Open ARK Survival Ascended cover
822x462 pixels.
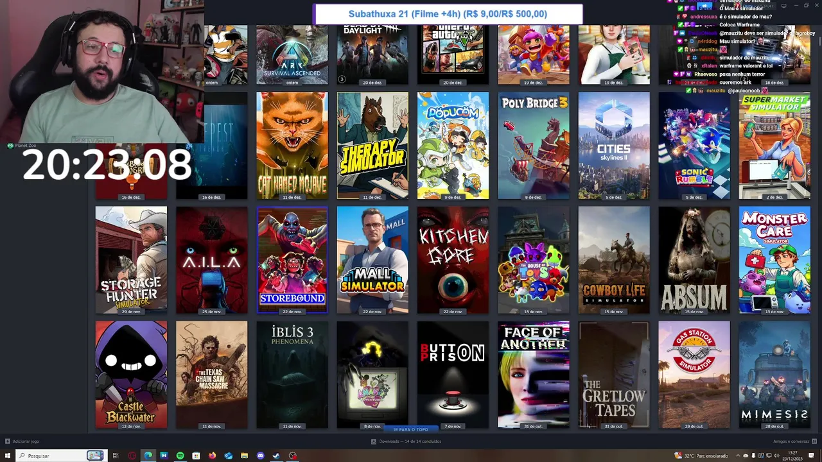292,55
